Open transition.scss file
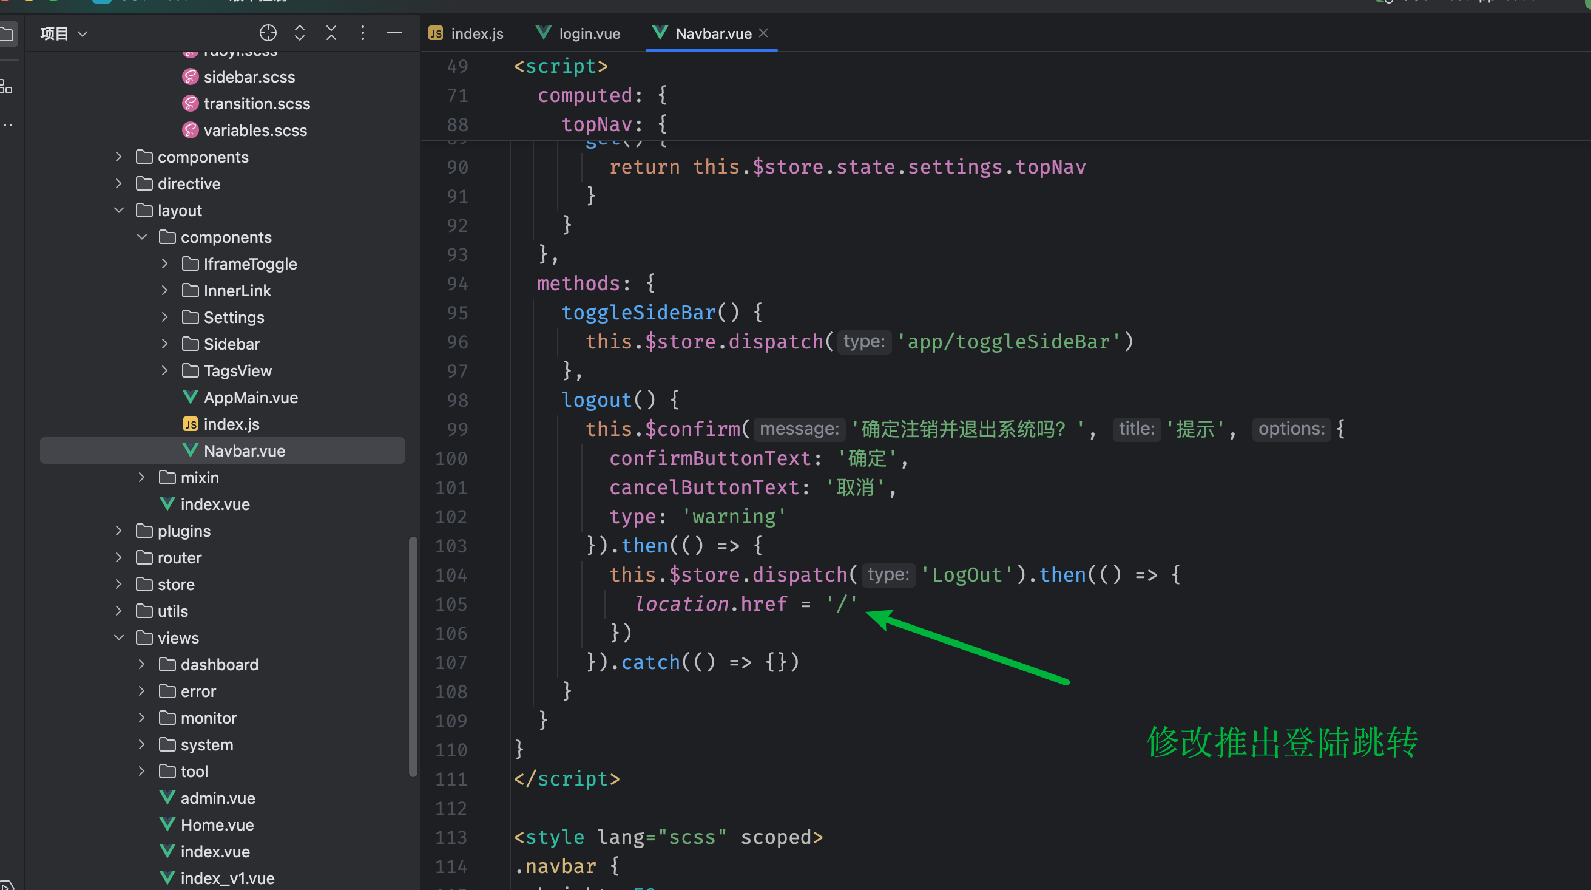The image size is (1591, 890). click(257, 103)
